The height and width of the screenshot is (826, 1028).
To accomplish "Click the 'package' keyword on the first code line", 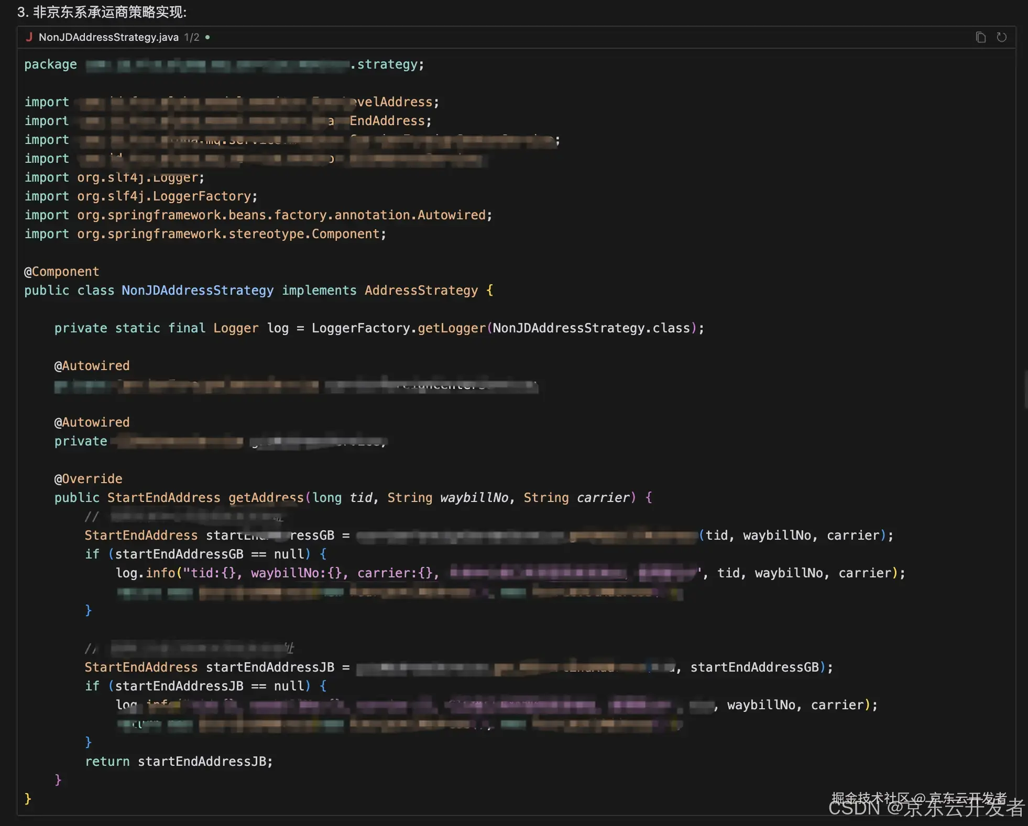I will pyautogui.click(x=50, y=64).
